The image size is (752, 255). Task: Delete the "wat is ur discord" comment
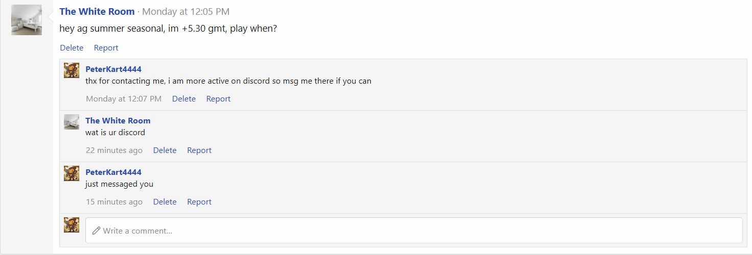pos(165,150)
